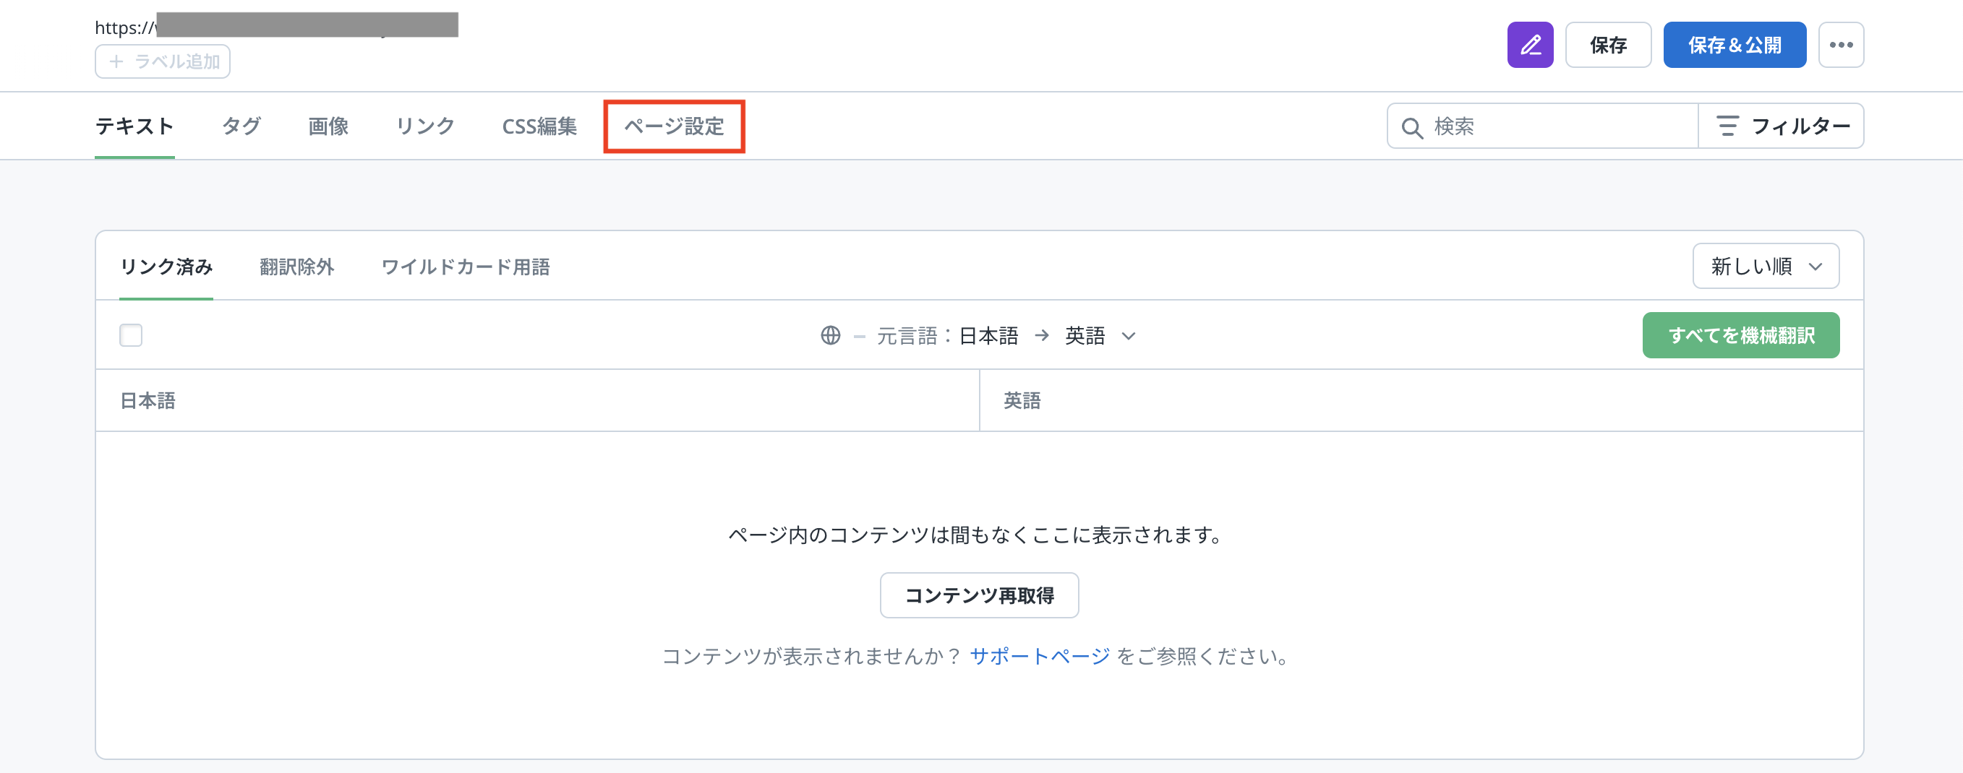Follow the サポートページ link
The width and height of the screenshot is (1963, 773).
tap(1039, 657)
